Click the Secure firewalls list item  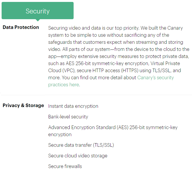(x=65, y=166)
